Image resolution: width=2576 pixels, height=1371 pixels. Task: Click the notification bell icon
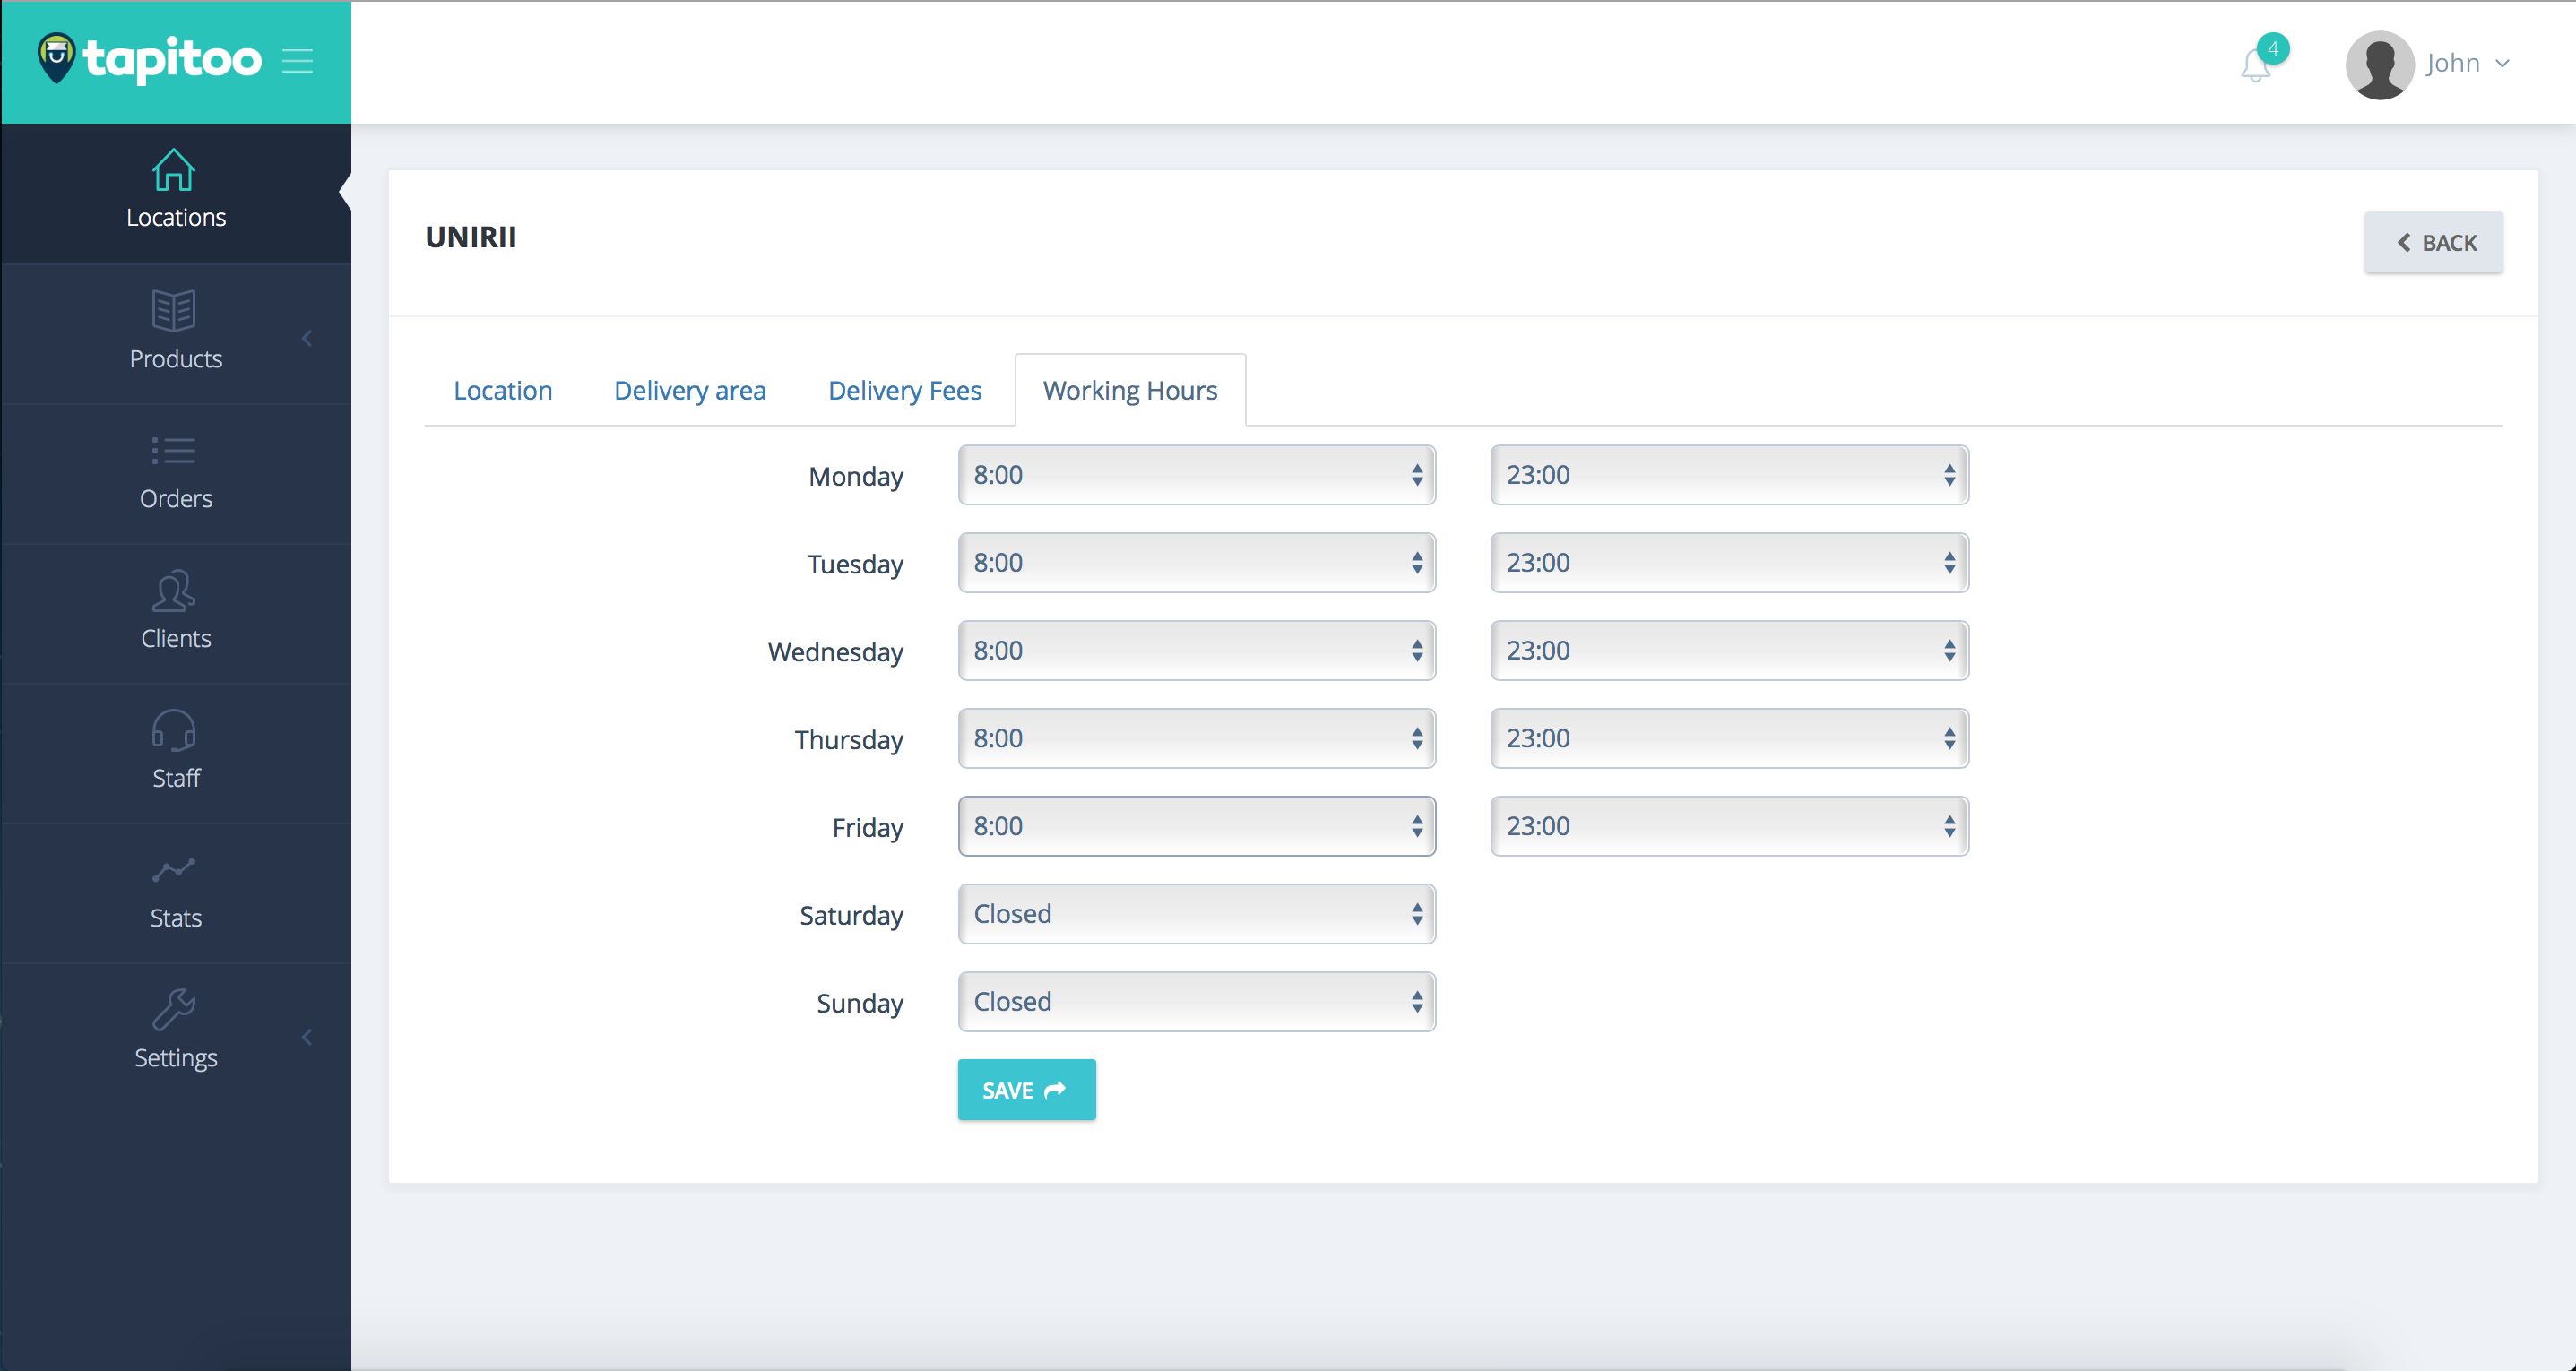2255,66
